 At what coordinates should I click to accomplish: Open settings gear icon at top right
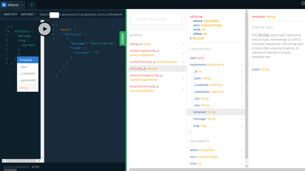click(x=303, y=3)
